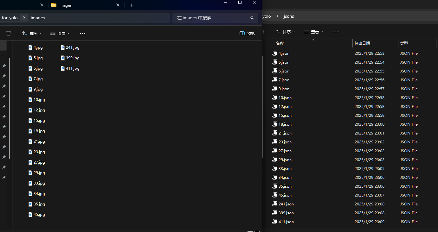The image size is (438, 232).
Task: Open the more options ellipsis in the jsons toolbar
Action: (336, 32)
